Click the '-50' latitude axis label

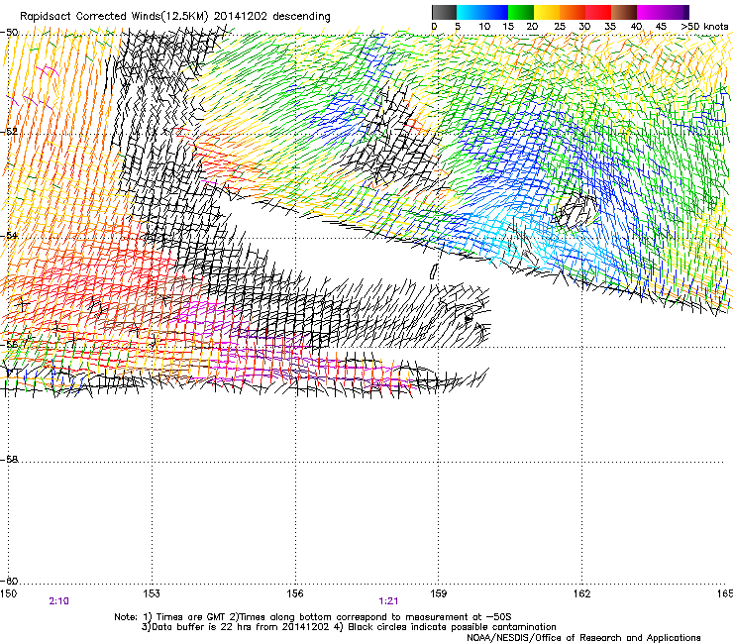click(x=9, y=33)
